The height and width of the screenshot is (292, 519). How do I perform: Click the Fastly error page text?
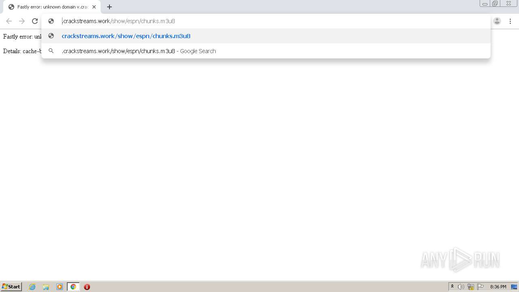pos(22,36)
